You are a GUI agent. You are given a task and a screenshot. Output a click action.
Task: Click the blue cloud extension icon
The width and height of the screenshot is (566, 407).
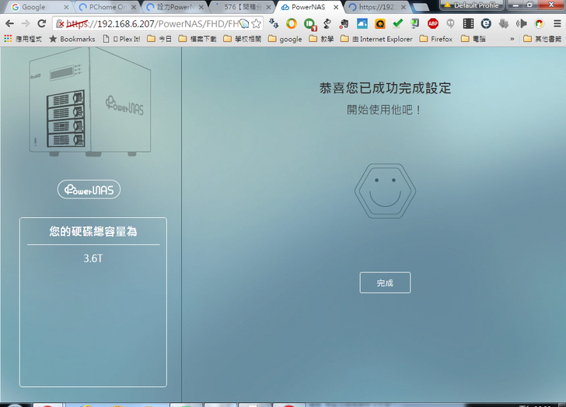(362, 24)
